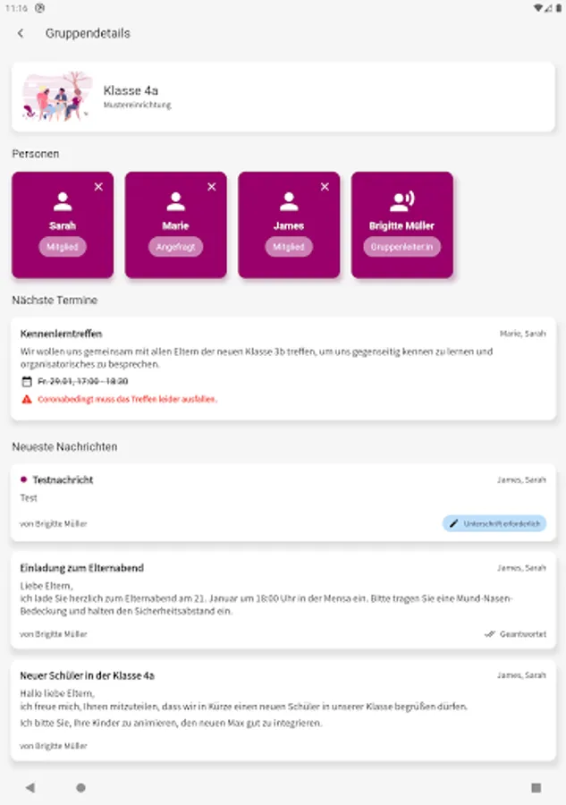Image resolution: width=566 pixels, height=805 pixels.
Task: Tap the 'Gruppenleiter:in' role badge
Action: pyautogui.click(x=402, y=247)
